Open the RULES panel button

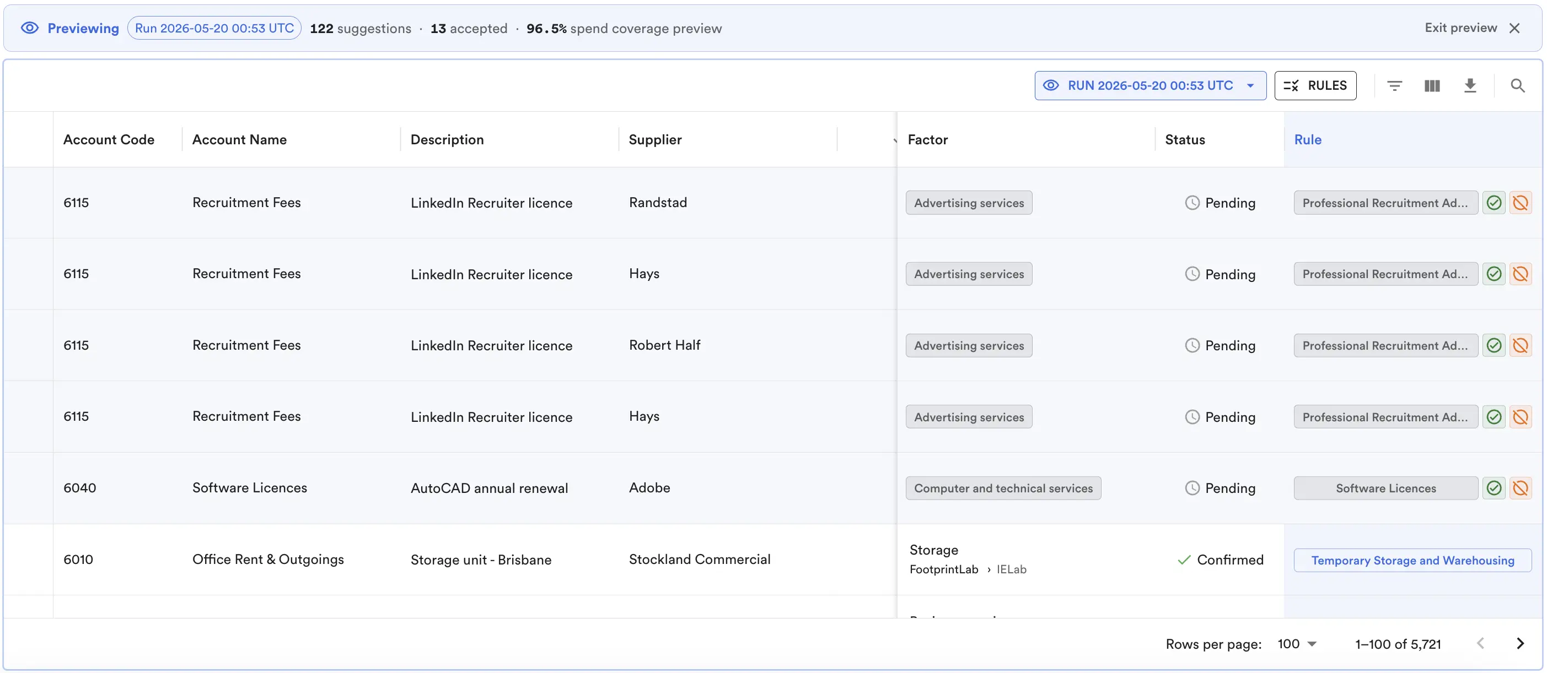1315,86
